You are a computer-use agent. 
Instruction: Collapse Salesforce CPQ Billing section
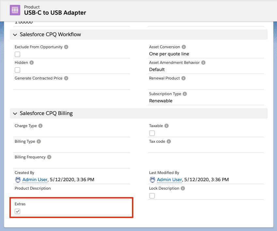pyautogui.click(x=15, y=113)
